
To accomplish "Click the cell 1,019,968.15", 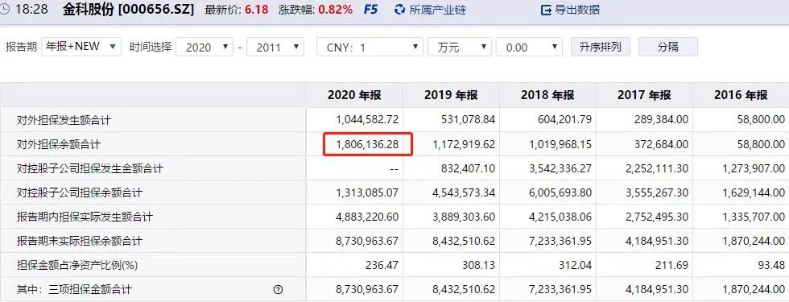I will tap(560, 144).
